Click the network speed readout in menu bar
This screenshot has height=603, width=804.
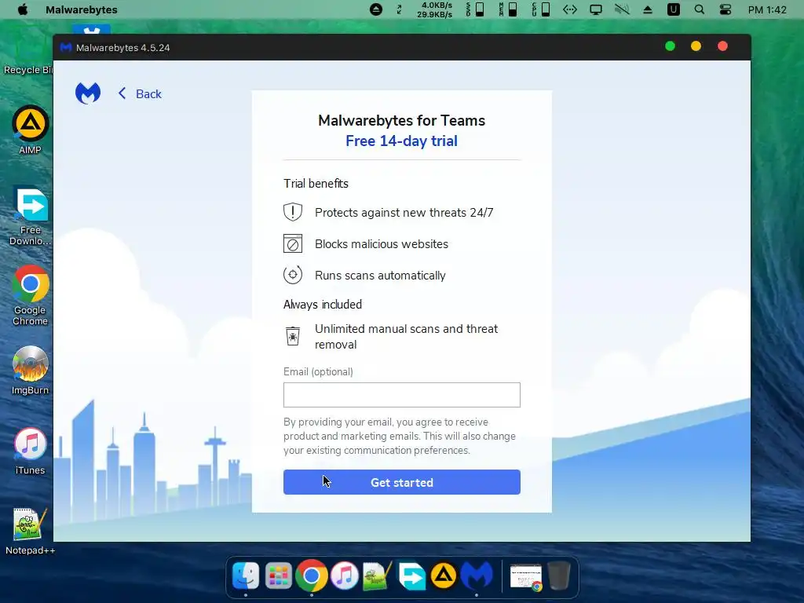pos(435,9)
